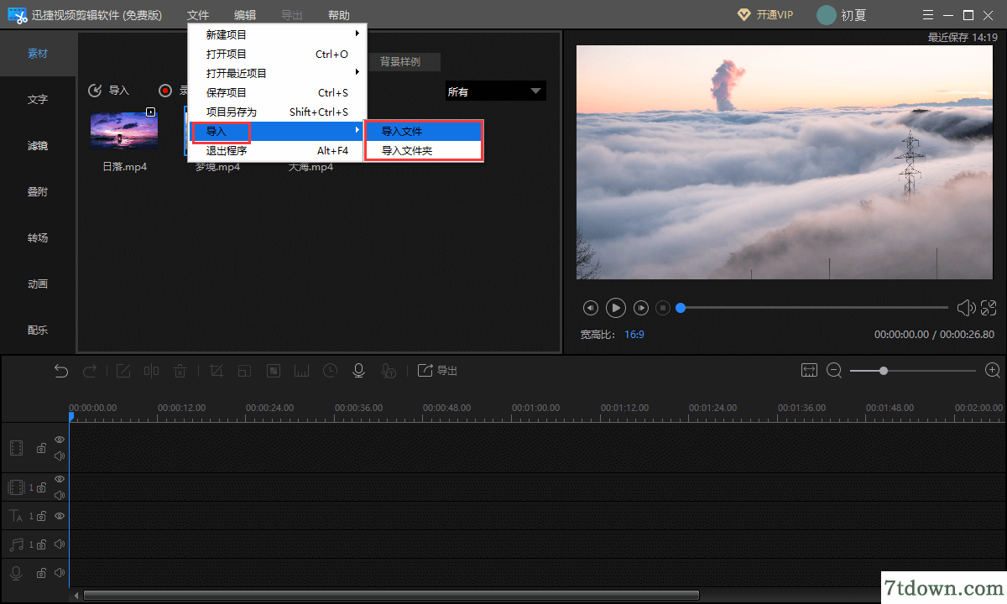
Task: Click the undo arrow in timeline toolbar
Action: click(x=61, y=371)
